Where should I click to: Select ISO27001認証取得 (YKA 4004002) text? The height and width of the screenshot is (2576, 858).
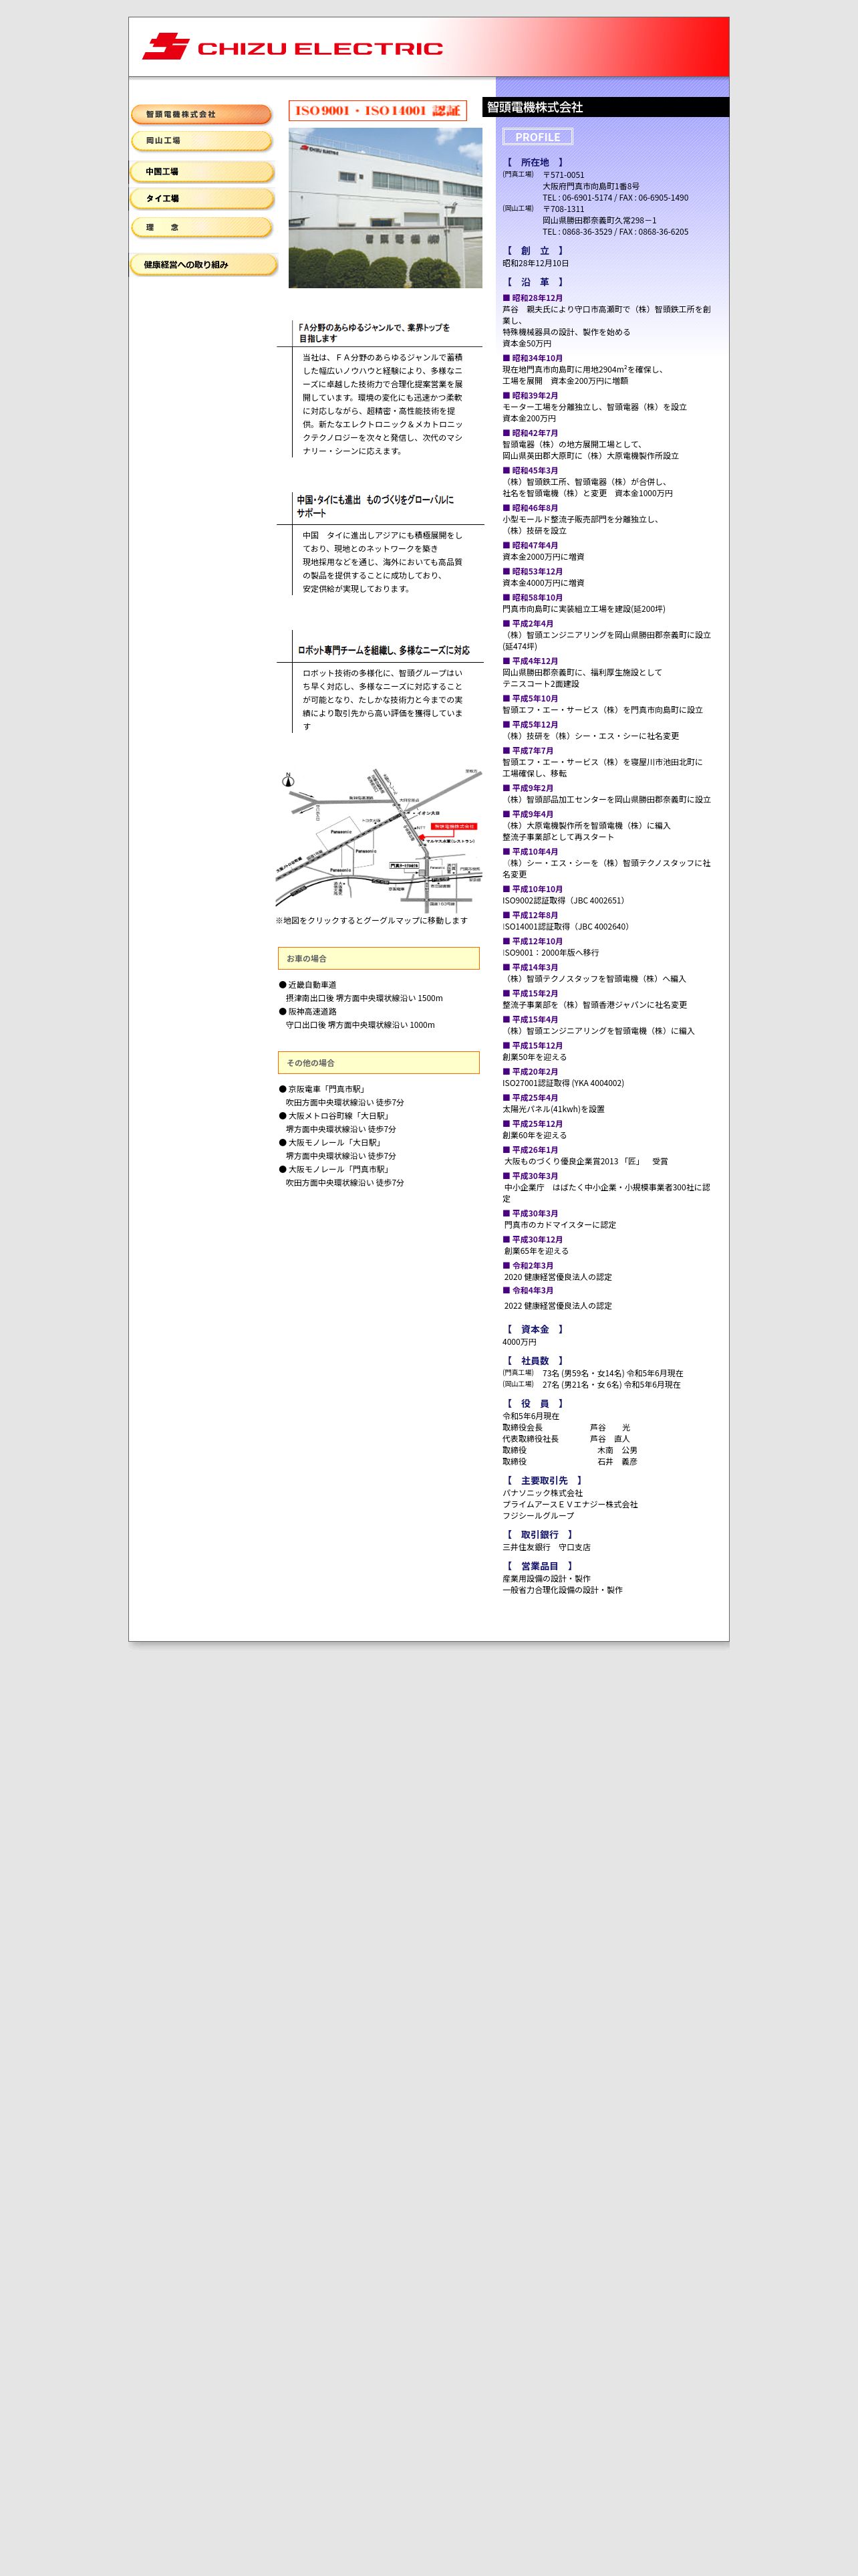pos(563,1083)
